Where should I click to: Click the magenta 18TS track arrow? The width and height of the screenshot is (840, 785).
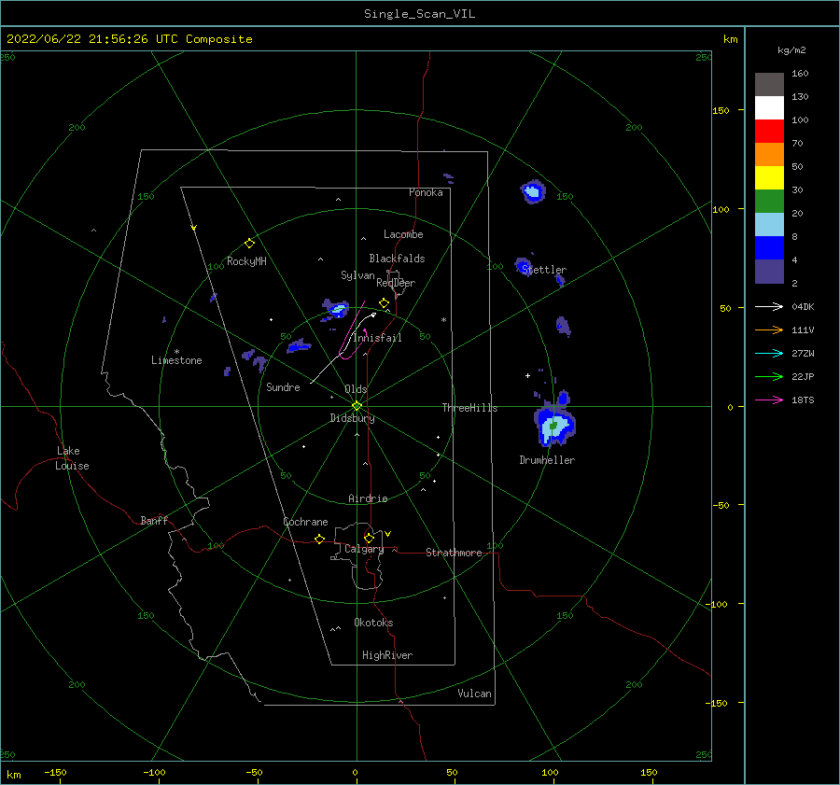coord(769,400)
